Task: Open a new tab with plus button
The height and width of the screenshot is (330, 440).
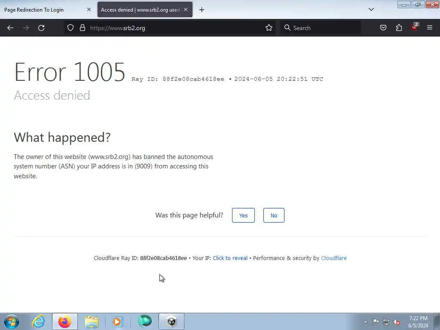Action: coord(202,10)
